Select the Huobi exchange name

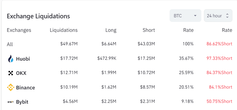23,59
